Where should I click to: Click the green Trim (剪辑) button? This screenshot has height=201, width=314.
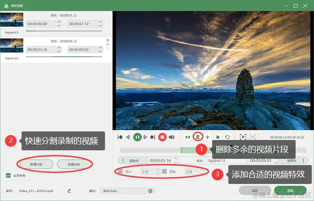click(290, 191)
